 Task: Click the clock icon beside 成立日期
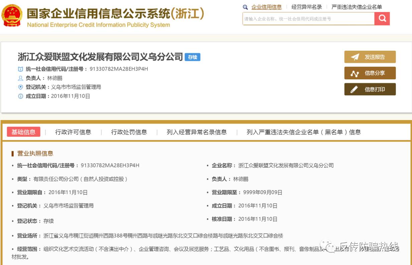tap(20, 96)
